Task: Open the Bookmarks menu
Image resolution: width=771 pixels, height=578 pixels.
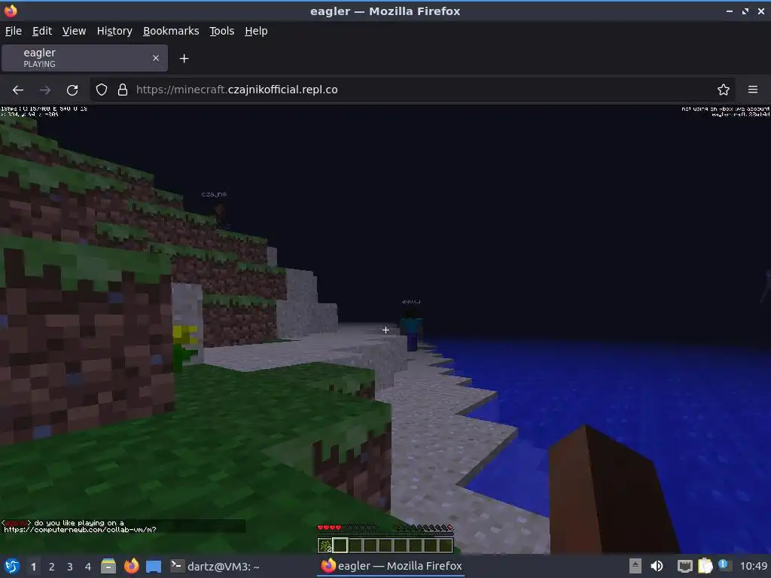Action: click(x=171, y=31)
